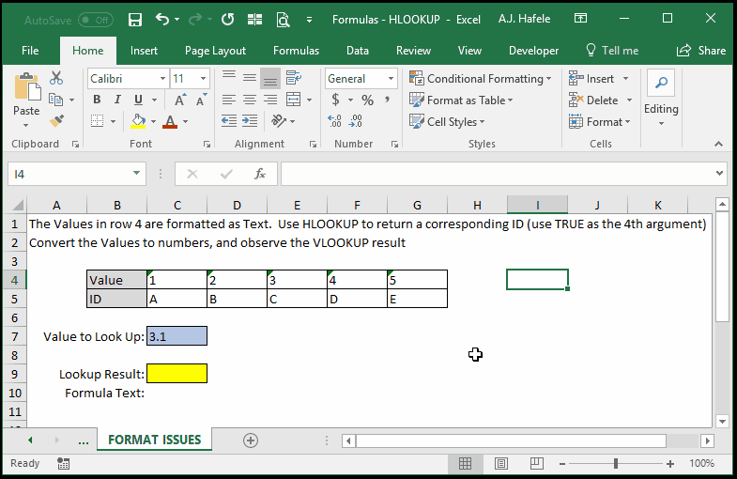Switch to Page Layout view
The width and height of the screenshot is (737, 479).
tap(501, 463)
